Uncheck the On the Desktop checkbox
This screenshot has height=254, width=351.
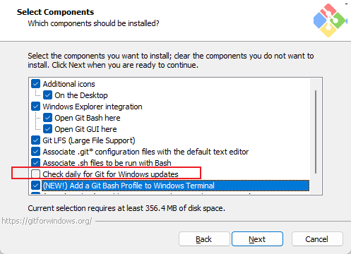[47, 95]
